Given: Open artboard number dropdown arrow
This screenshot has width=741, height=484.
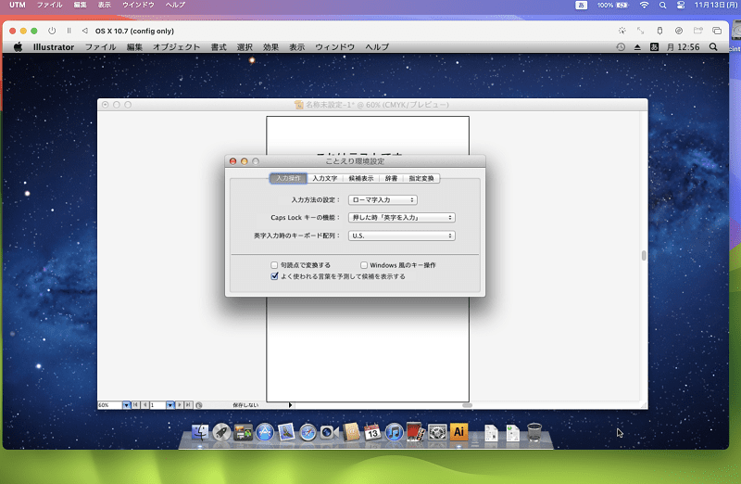Looking at the screenshot, I should pos(170,405).
